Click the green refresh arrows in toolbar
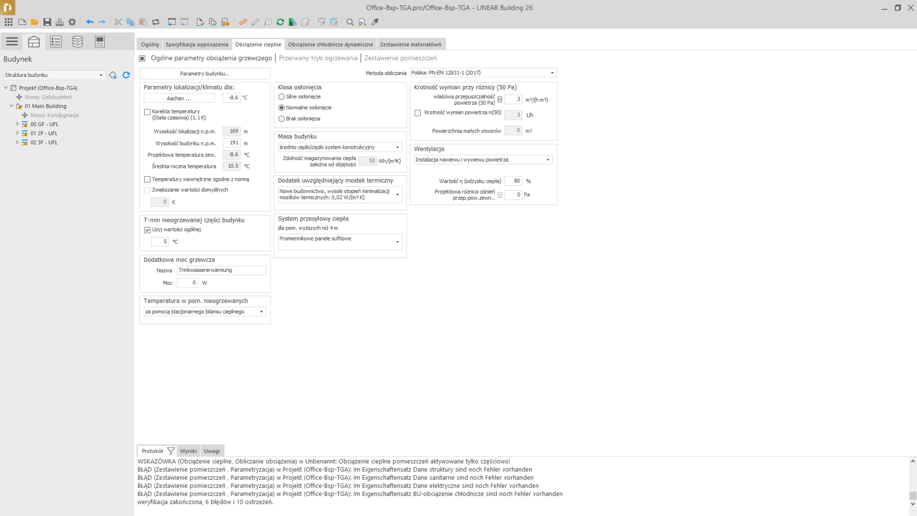 pos(280,22)
